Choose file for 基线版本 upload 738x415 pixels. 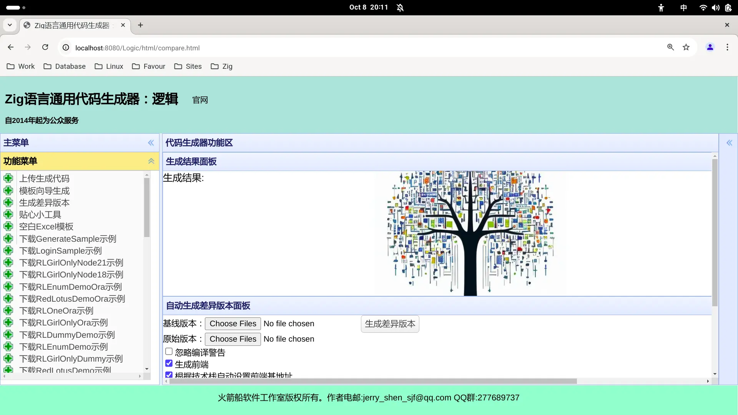click(x=233, y=324)
